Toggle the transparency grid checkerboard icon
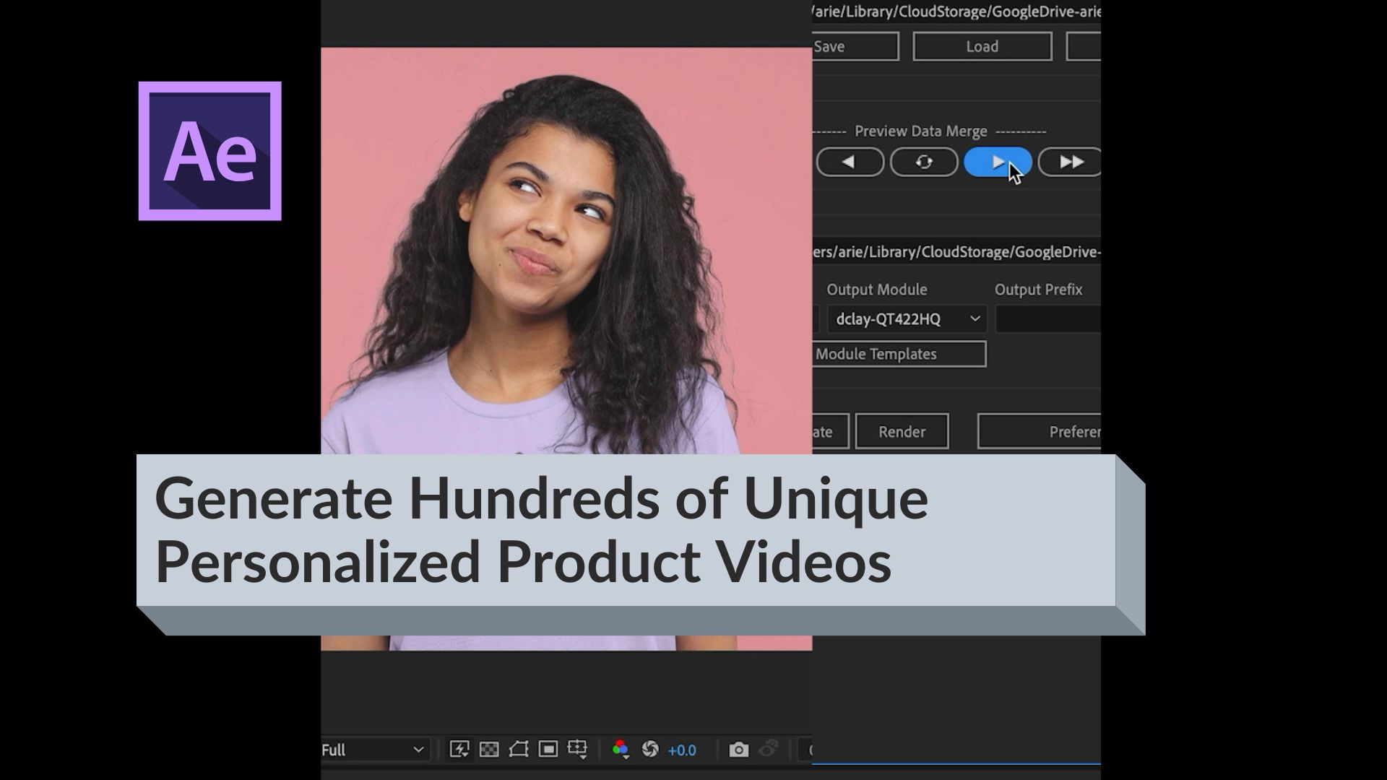The image size is (1387, 780). pyautogui.click(x=489, y=750)
